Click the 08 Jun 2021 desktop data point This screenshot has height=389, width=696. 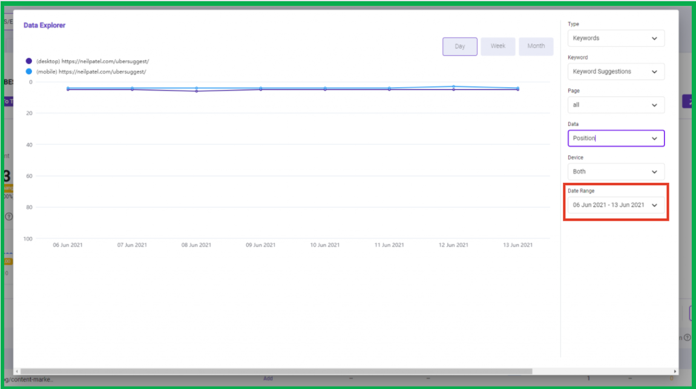coord(197,91)
